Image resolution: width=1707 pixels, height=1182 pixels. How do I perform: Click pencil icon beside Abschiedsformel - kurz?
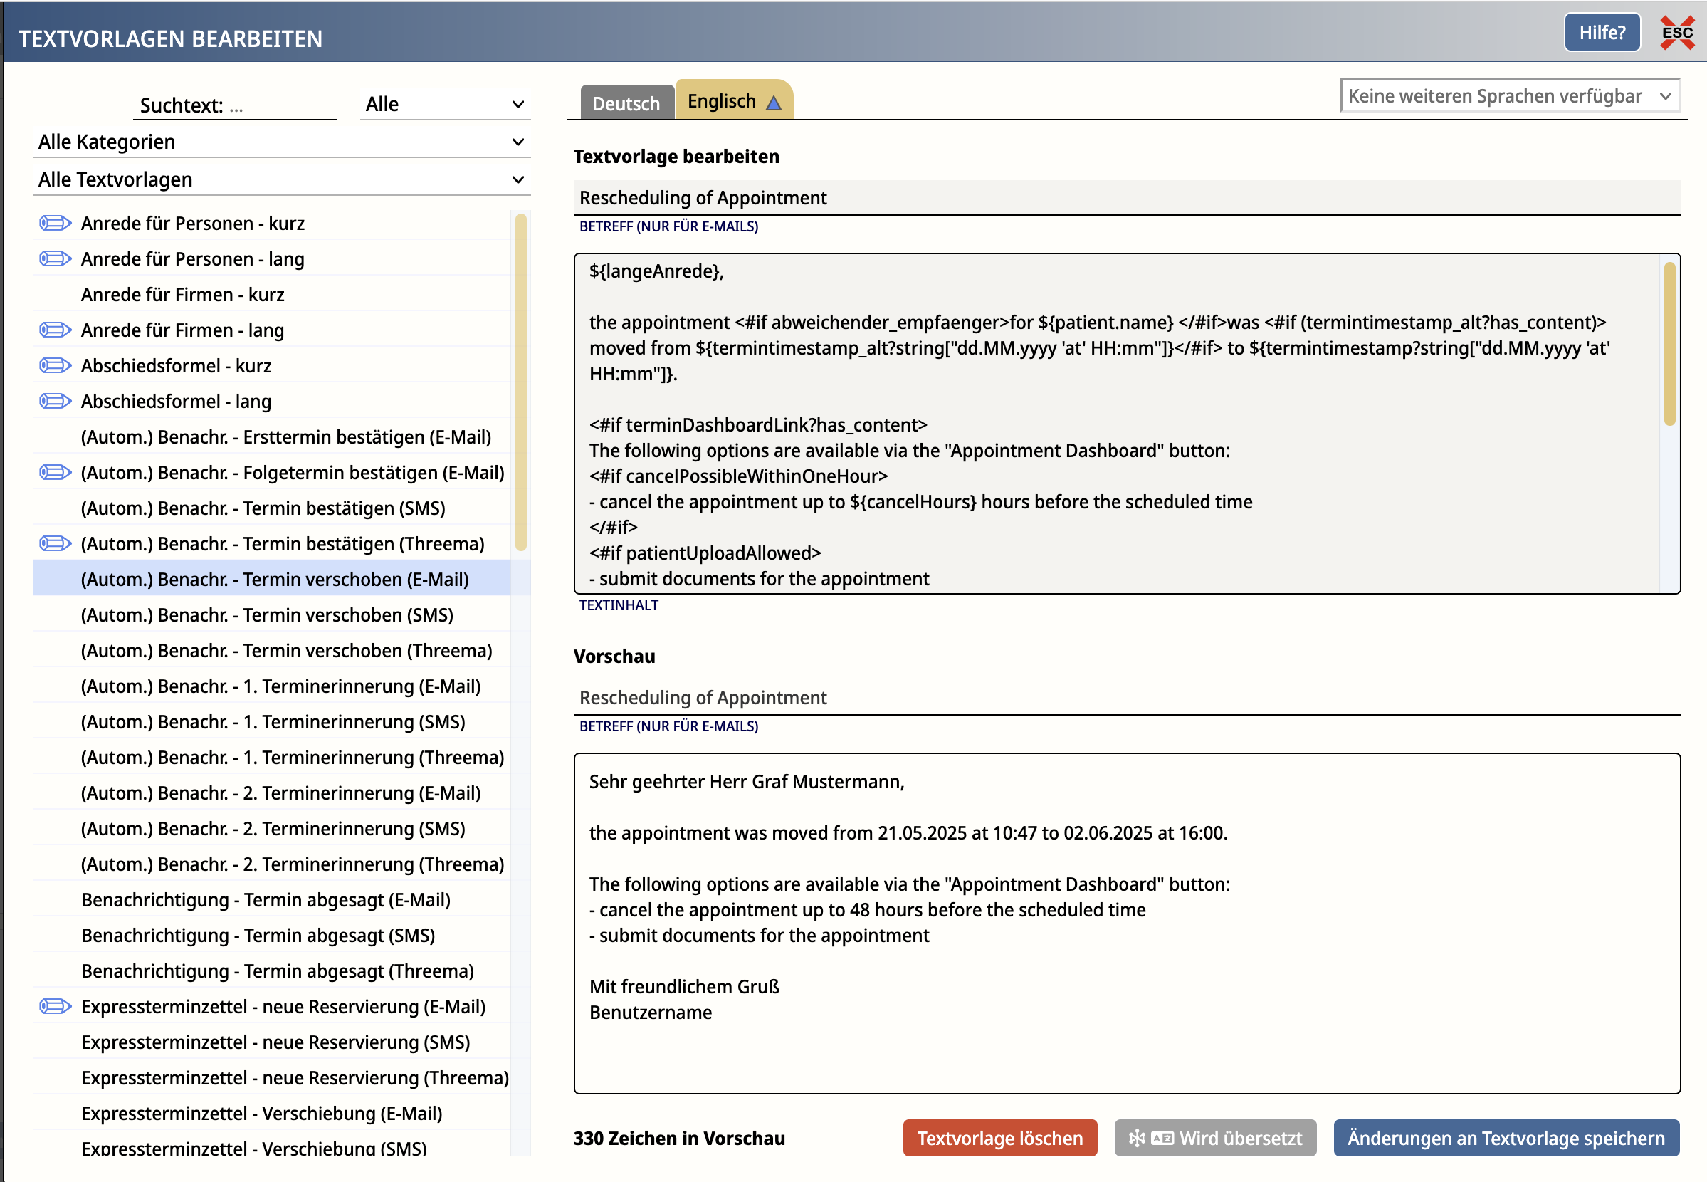pyautogui.click(x=56, y=365)
